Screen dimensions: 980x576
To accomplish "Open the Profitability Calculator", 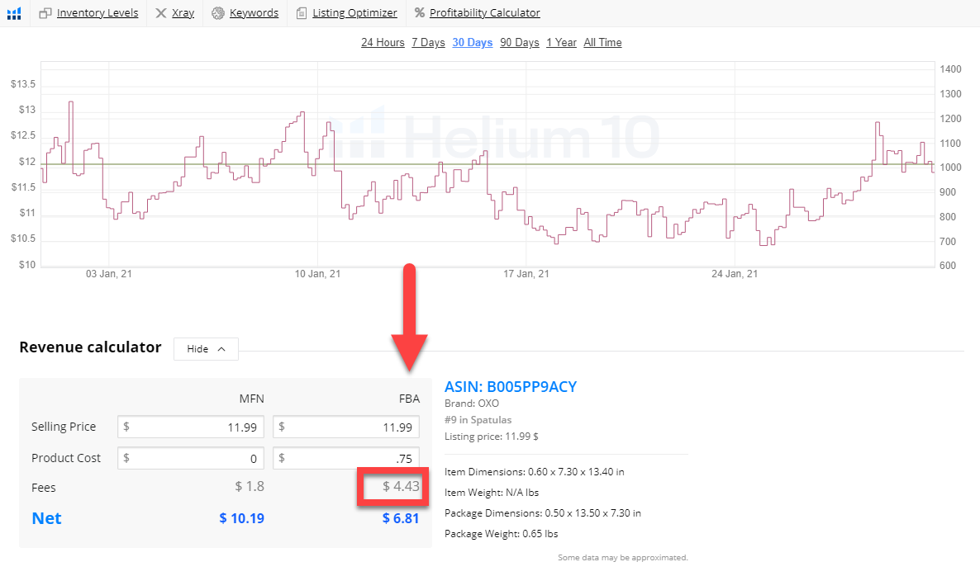I will 484,13.
